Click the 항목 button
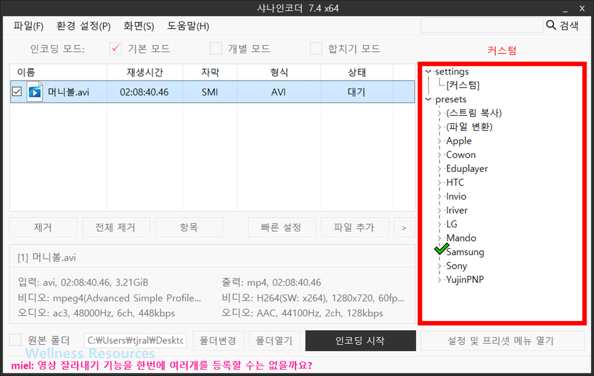594x376 pixels. [189, 227]
